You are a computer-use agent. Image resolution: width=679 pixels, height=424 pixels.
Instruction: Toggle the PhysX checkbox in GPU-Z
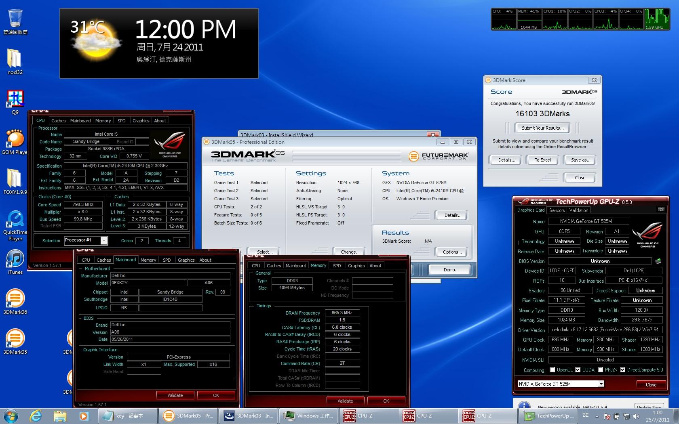pos(601,370)
